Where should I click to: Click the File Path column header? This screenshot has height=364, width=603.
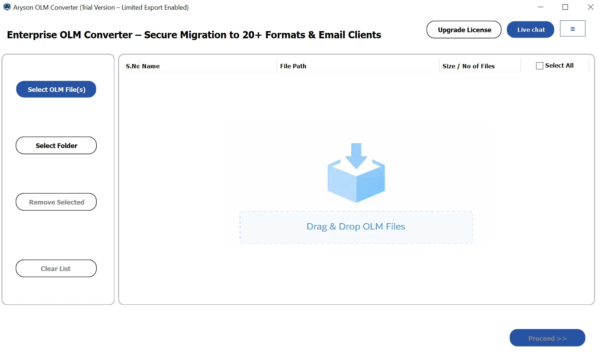point(293,66)
